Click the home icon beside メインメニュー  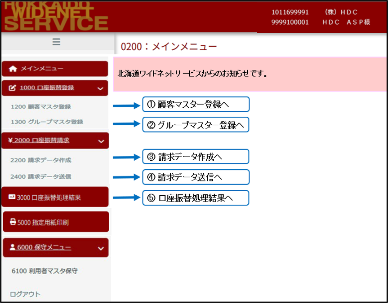pos(13,69)
